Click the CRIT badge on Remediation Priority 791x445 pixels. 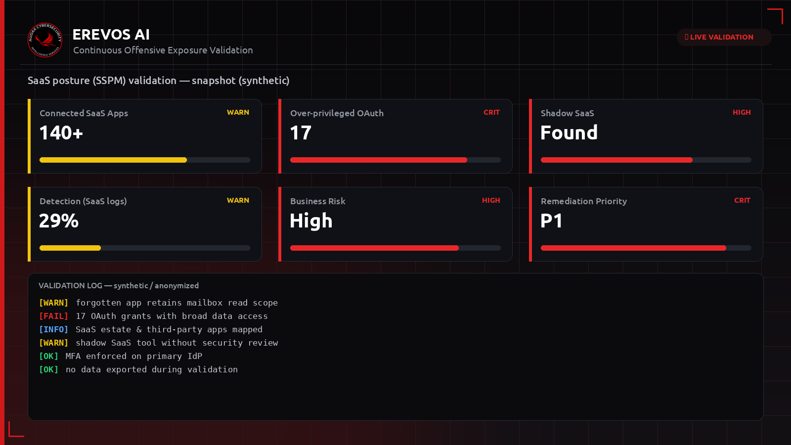[x=742, y=200]
